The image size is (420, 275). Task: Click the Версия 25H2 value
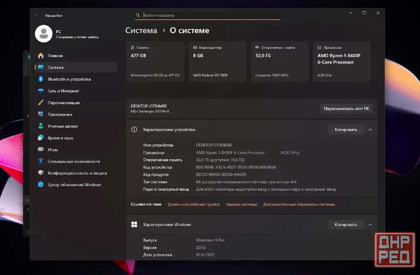point(201,247)
